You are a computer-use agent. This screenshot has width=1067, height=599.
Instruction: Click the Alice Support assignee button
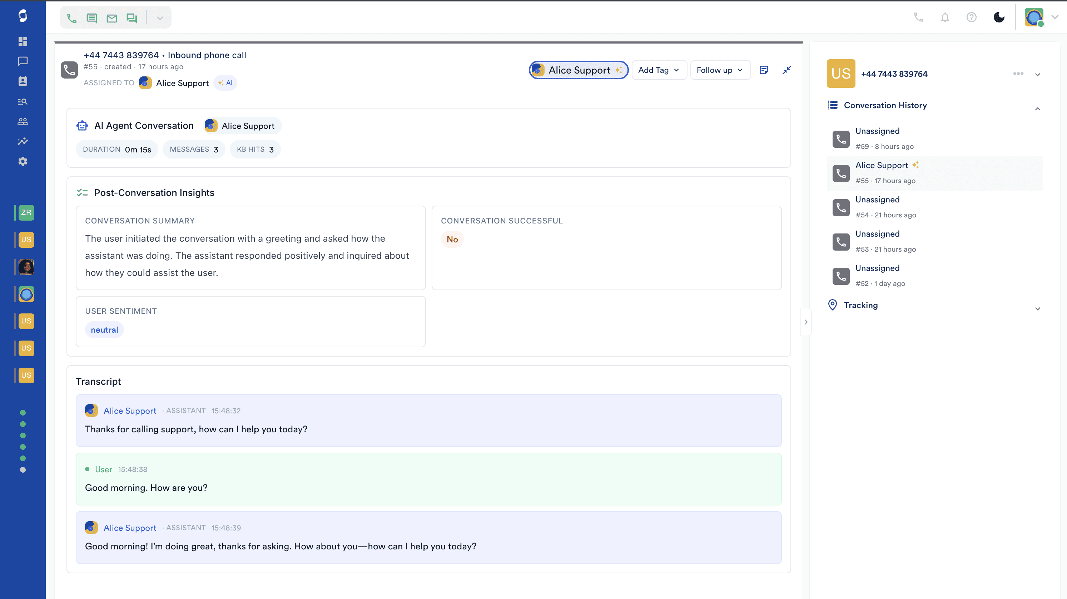click(578, 70)
